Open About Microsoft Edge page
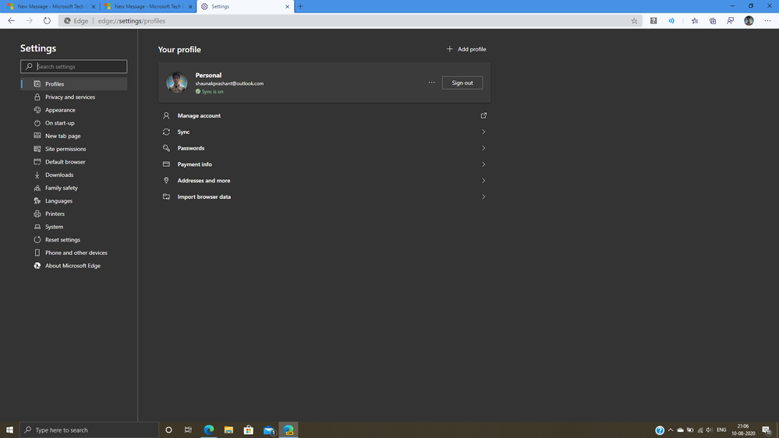 coord(74,266)
